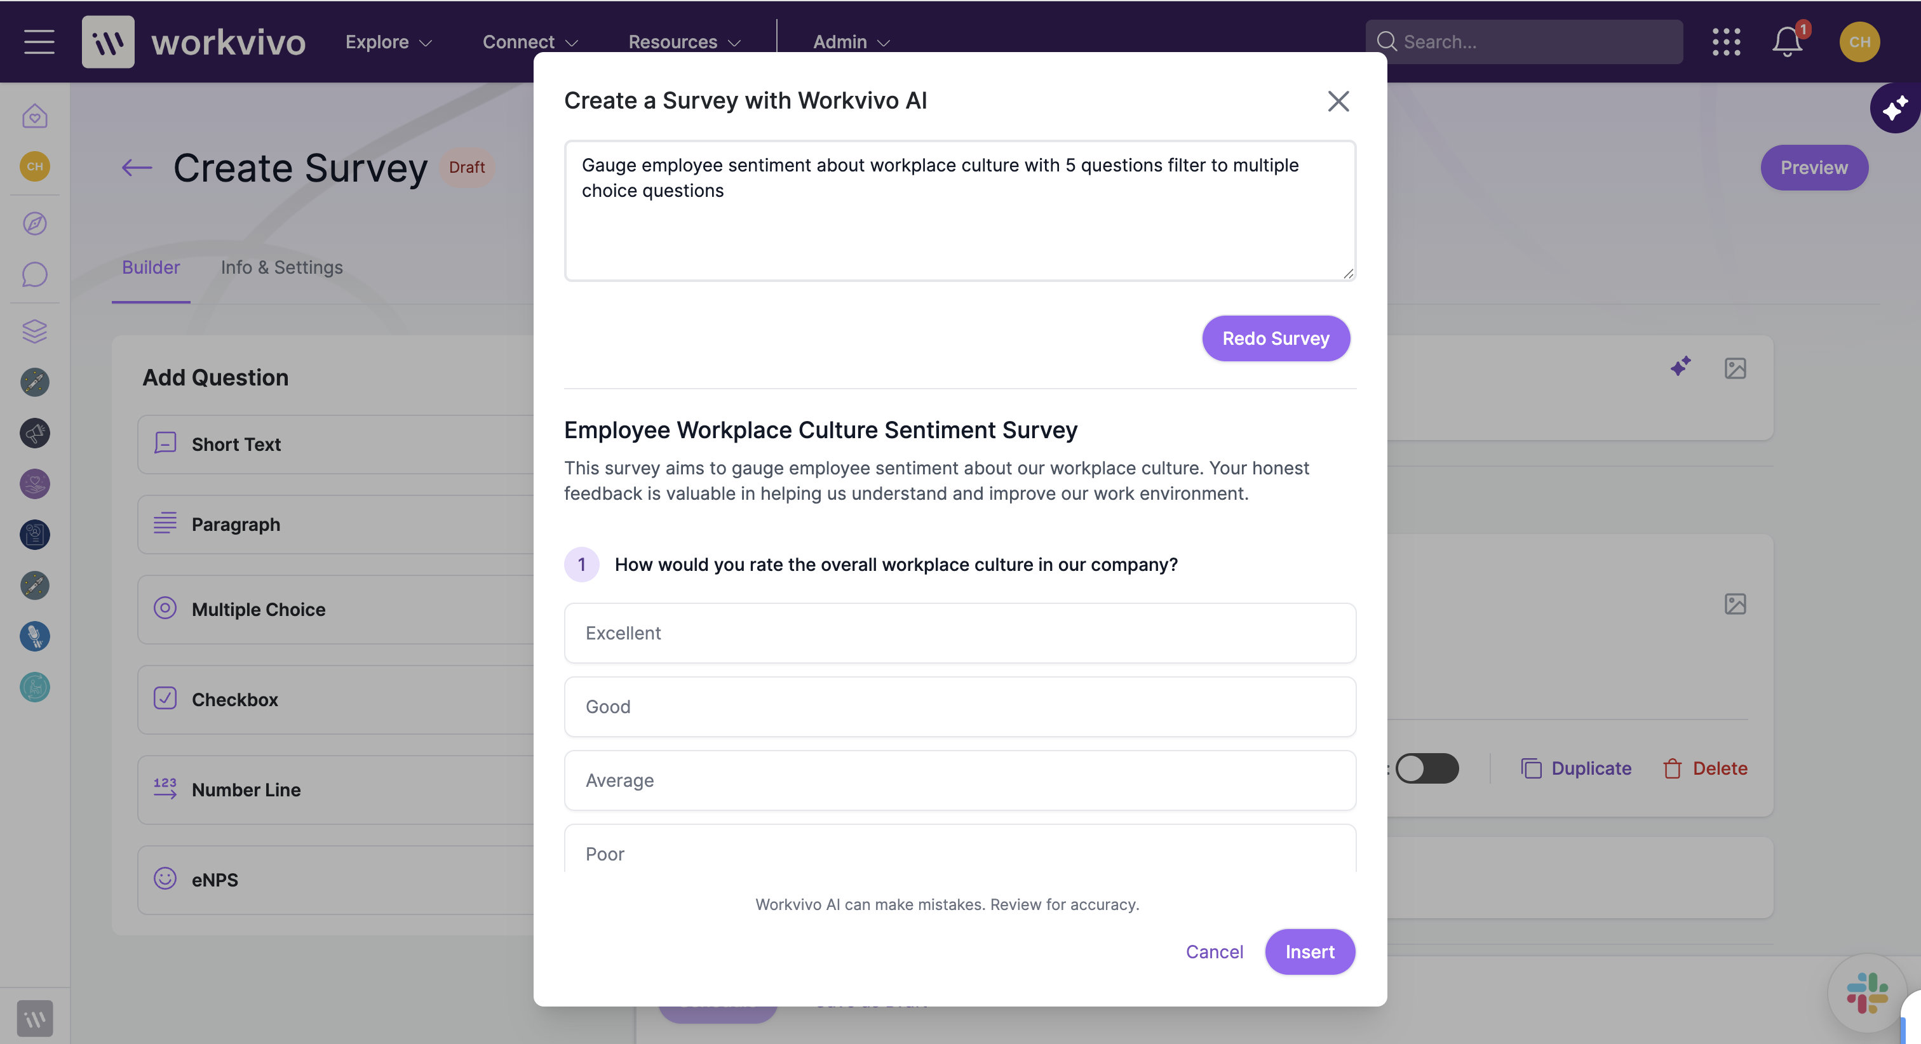Open the hamburger menu icon
Image resolution: width=1921 pixels, height=1044 pixels.
pos(39,42)
